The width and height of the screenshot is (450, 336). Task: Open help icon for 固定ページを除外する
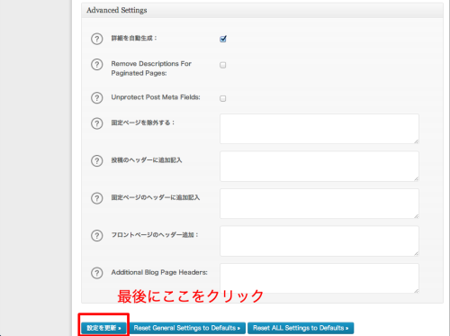tap(96, 123)
